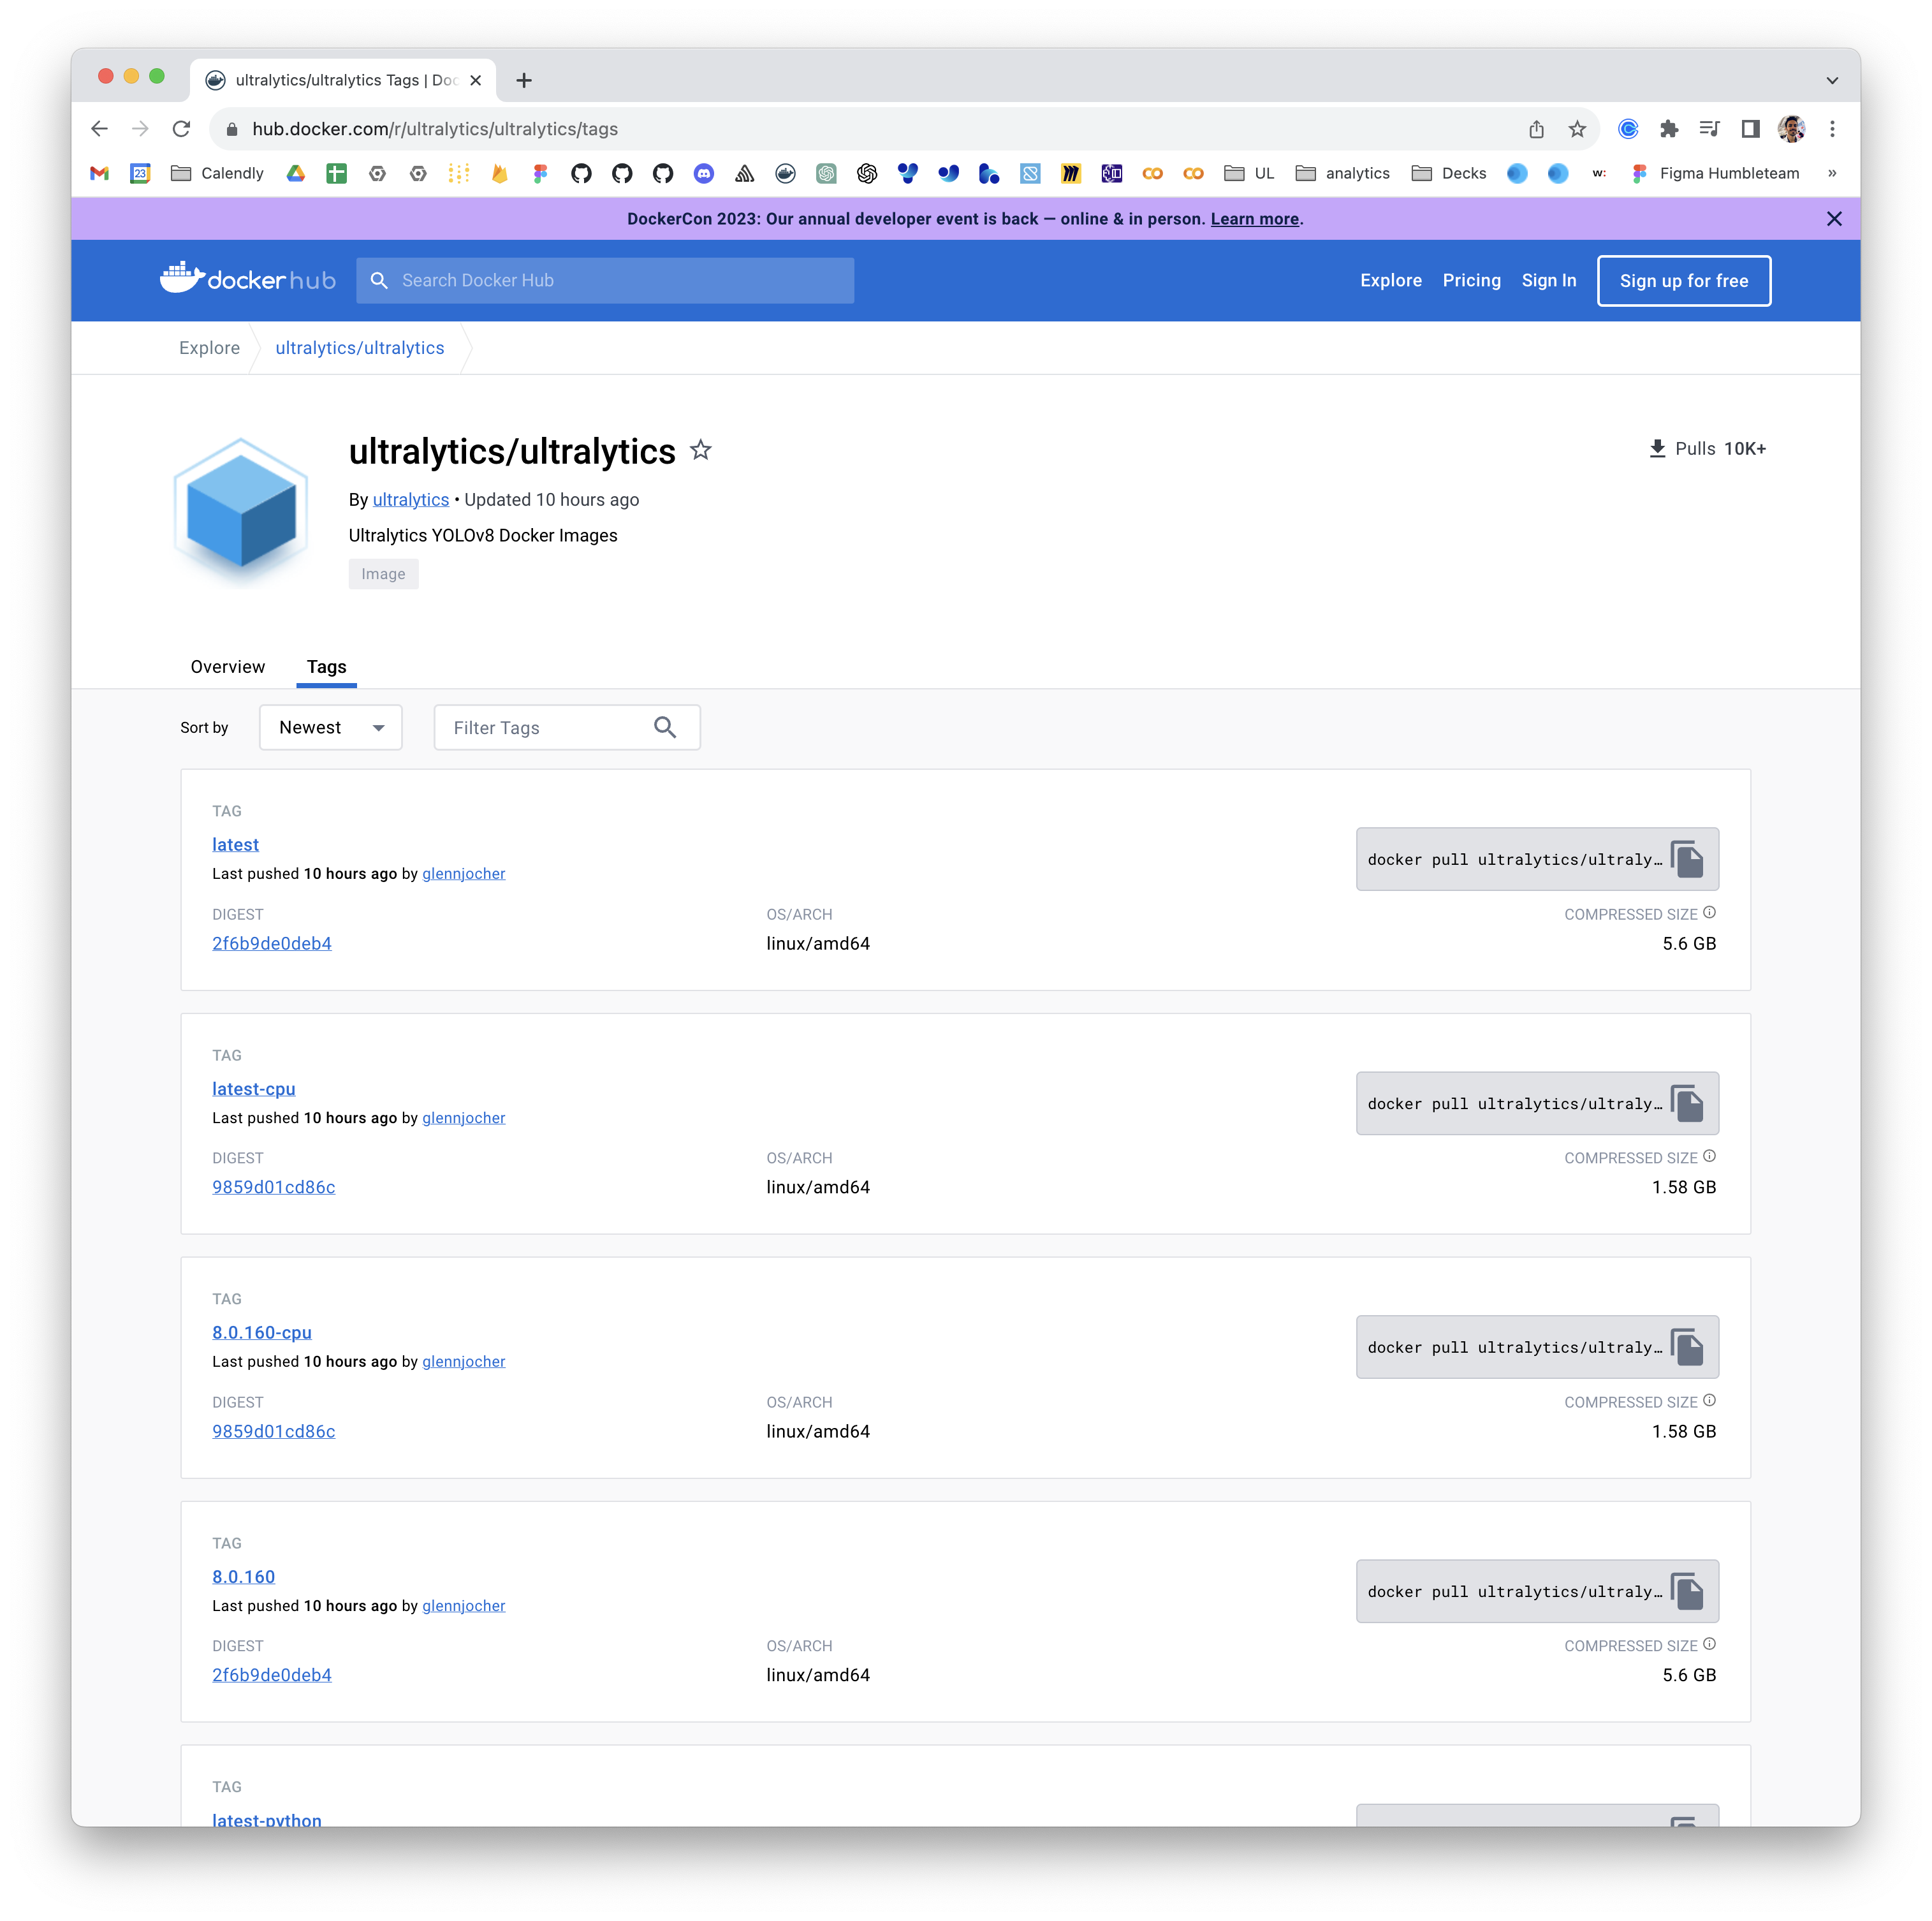This screenshot has height=1921, width=1932.
Task: Show all bookmarks via double-chevron
Action: pos(1832,173)
